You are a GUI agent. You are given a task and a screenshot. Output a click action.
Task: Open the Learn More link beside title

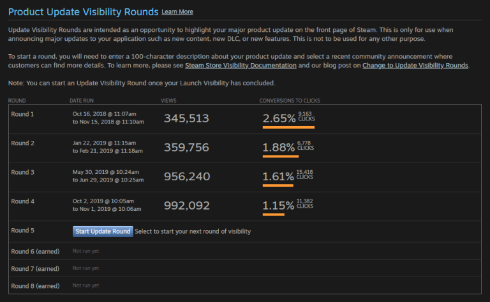tap(177, 12)
